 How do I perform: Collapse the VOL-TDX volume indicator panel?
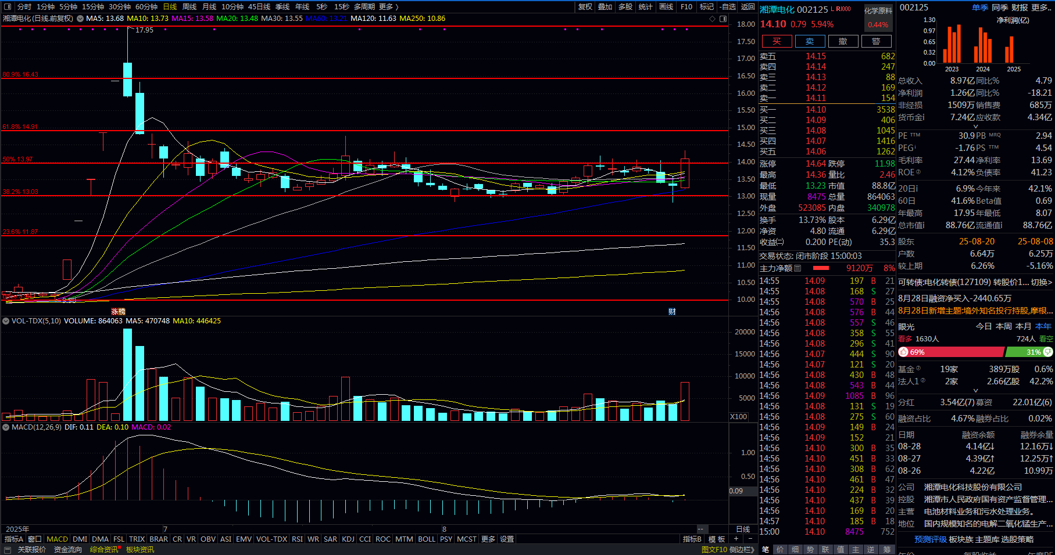click(x=6, y=321)
